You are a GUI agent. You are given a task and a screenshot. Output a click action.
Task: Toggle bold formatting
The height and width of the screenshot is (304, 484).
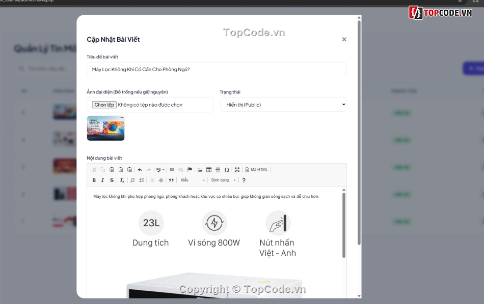[94, 180]
